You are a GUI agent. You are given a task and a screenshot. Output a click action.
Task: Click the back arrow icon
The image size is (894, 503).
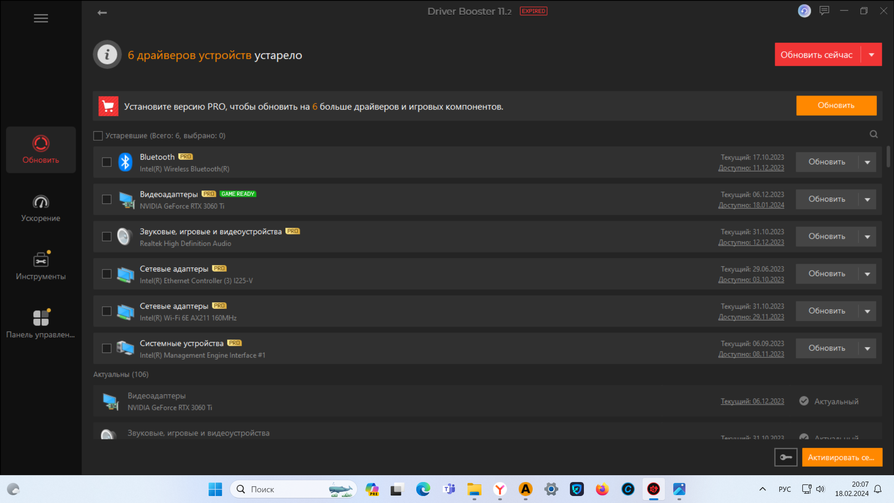(x=102, y=13)
